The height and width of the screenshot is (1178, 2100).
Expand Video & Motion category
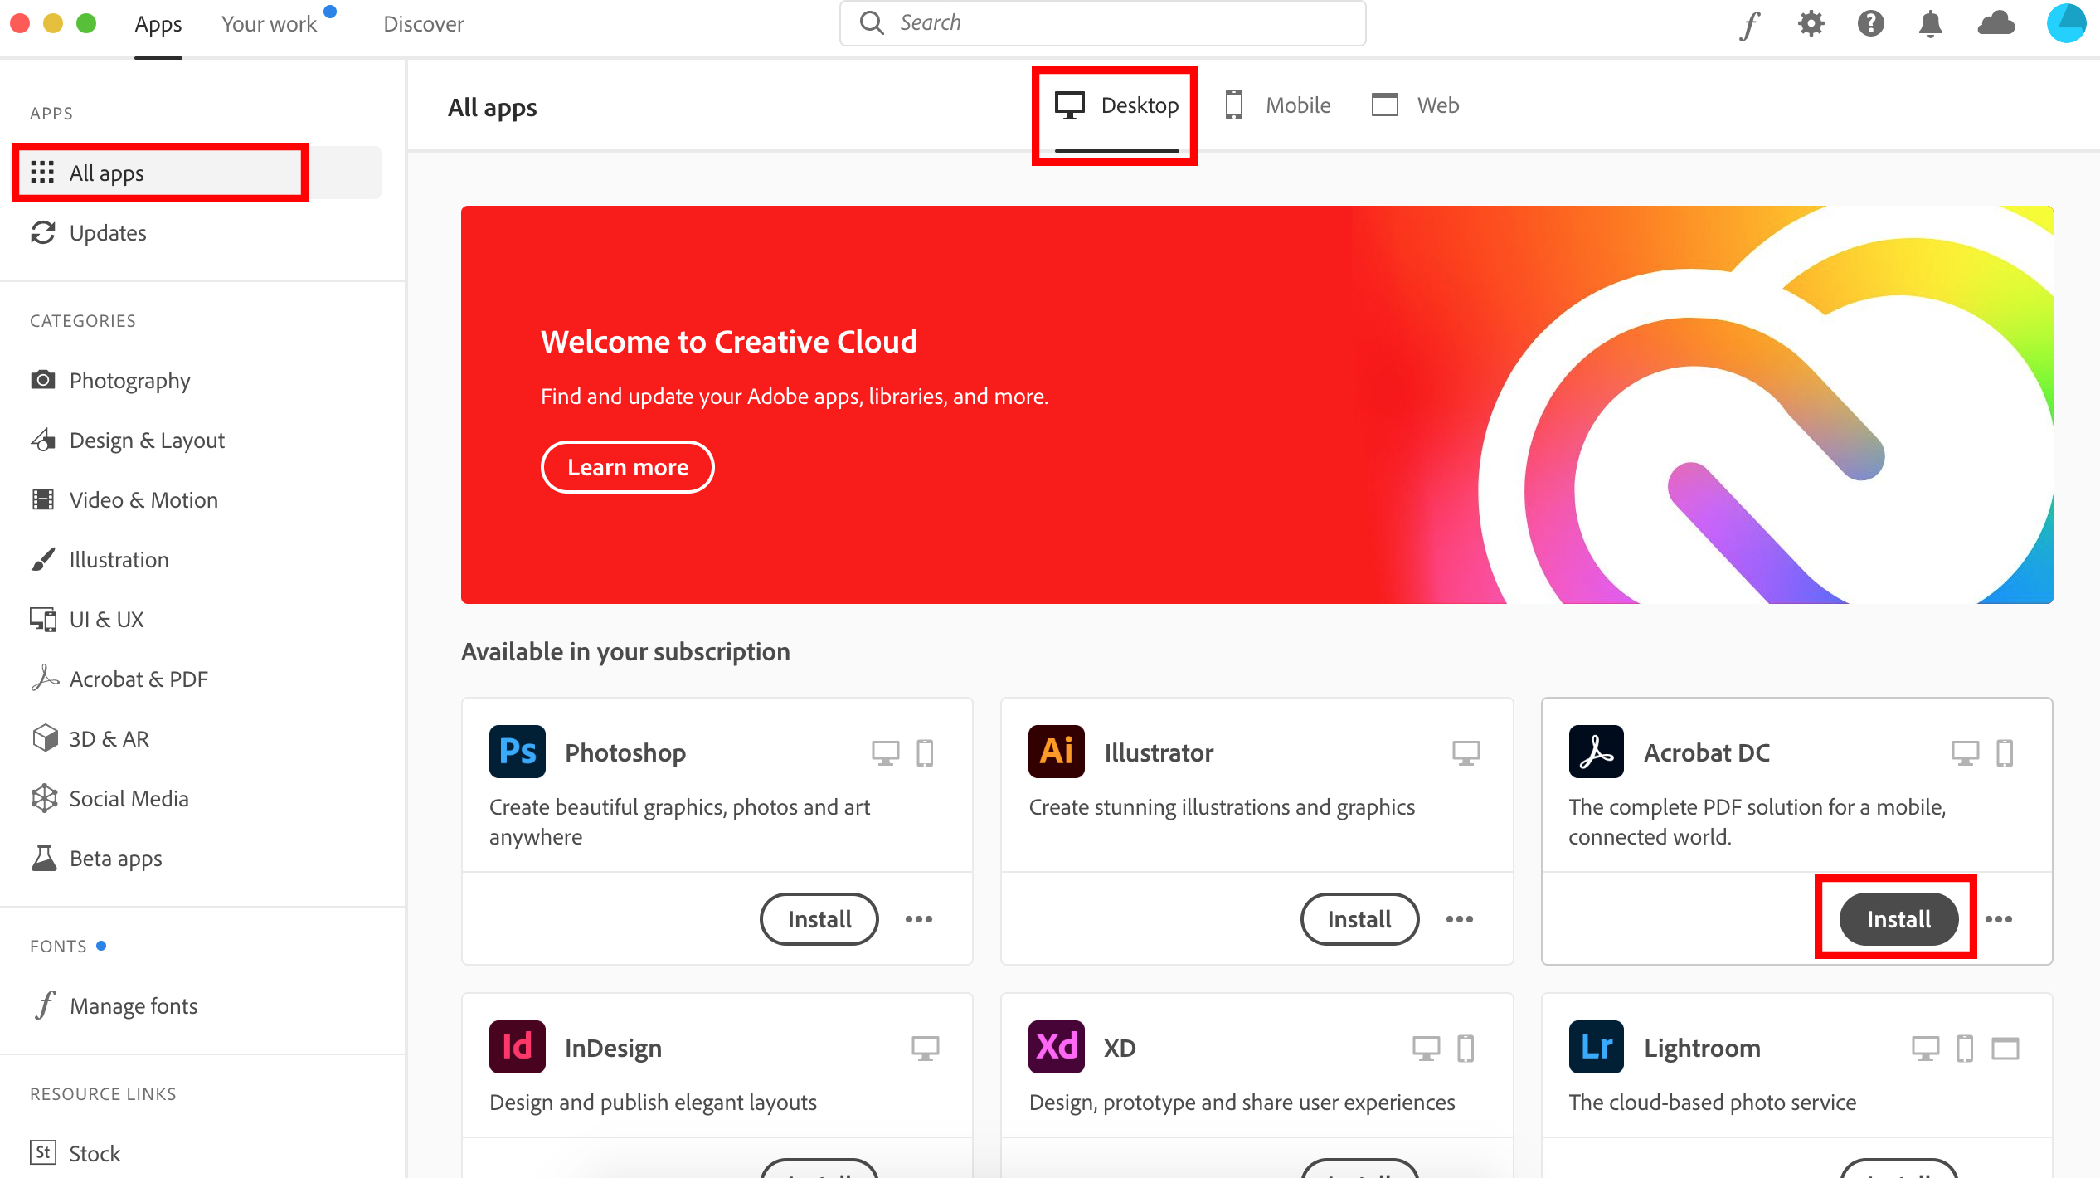[x=143, y=499]
